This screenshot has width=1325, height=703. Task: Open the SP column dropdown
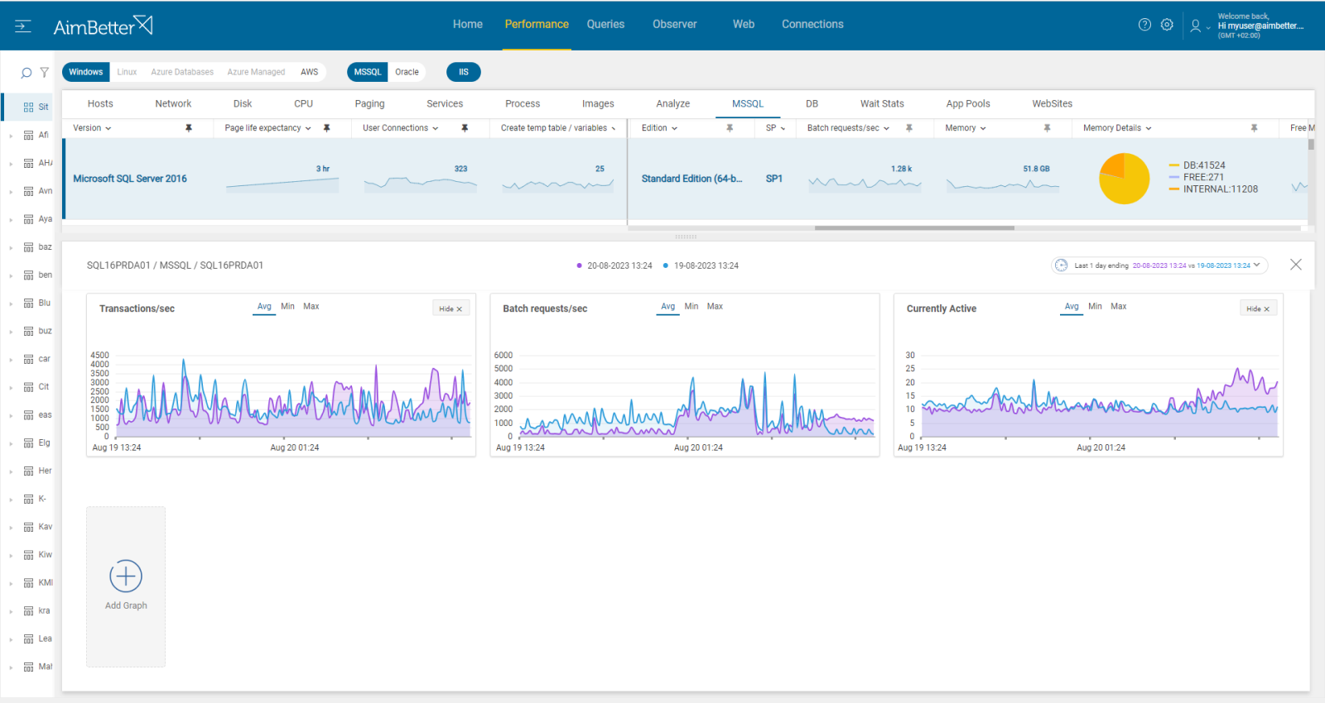783,128
